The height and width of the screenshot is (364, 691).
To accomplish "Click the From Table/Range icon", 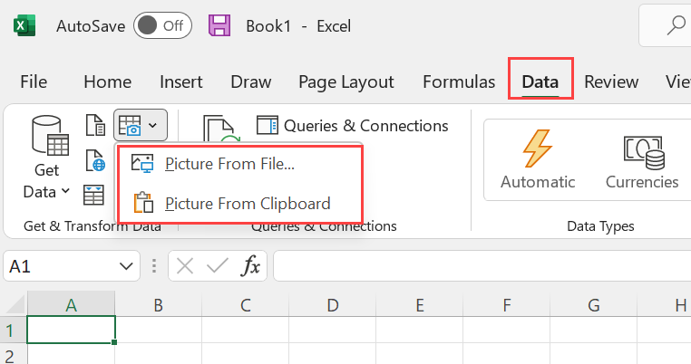I will pos(95,194).
